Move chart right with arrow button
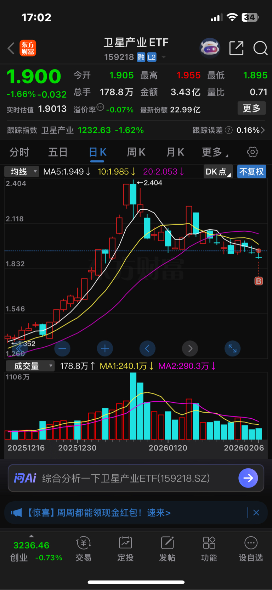The height and width of the screenshot is (590, 272). click(x=190, y=349)
